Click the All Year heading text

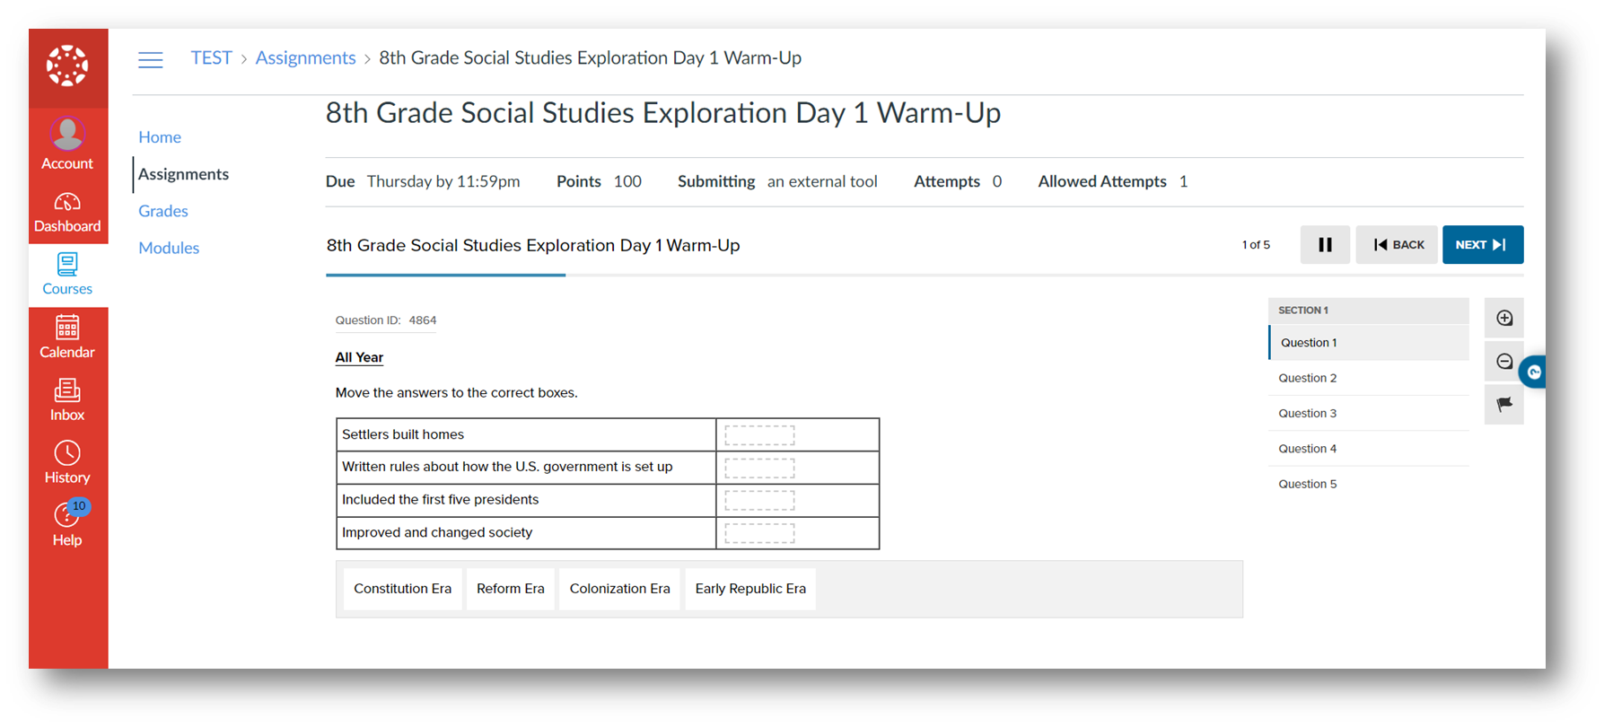[359, 357]
